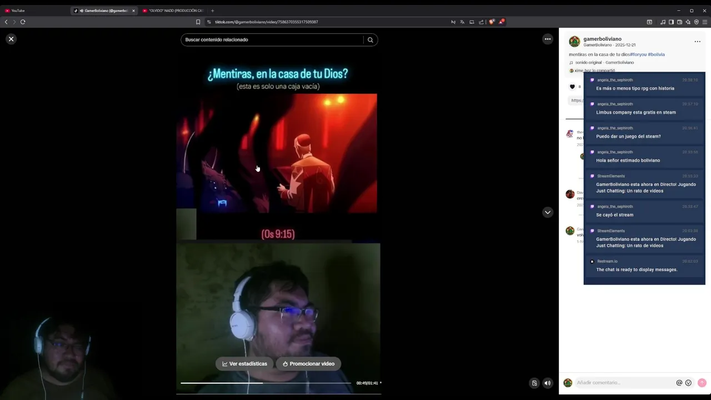Go back in the browser
The height and width of the screenshot is (400, 711).
[x=6, y=22]
